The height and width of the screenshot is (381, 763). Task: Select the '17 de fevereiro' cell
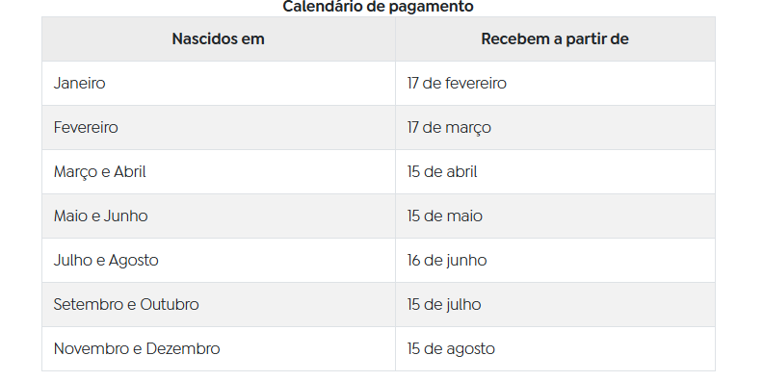coord(555,83)
